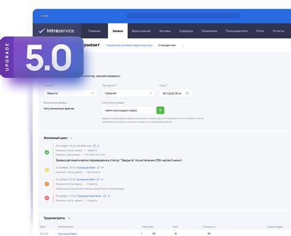The image size is (291, 236).
Task: Click the star icon on IntraService entry
Action: tap(98, 146)
